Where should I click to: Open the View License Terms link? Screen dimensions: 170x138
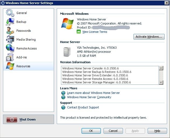pos(95,32)
